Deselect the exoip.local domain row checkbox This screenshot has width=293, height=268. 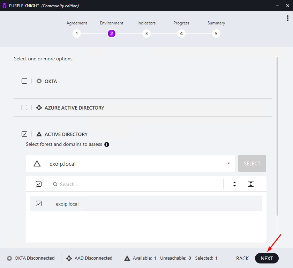(39, 203)
